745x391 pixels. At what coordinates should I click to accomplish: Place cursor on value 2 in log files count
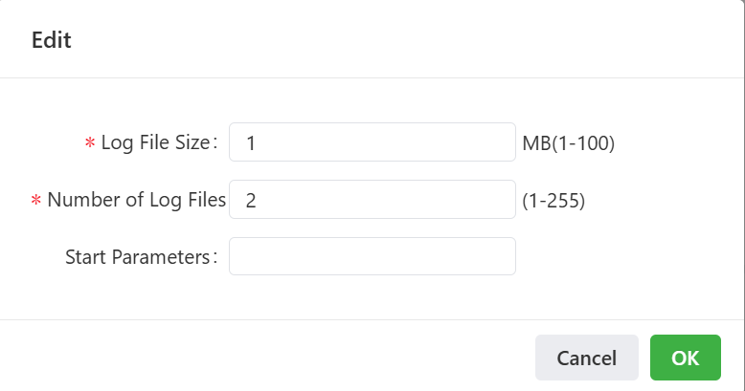coord(251,201)
